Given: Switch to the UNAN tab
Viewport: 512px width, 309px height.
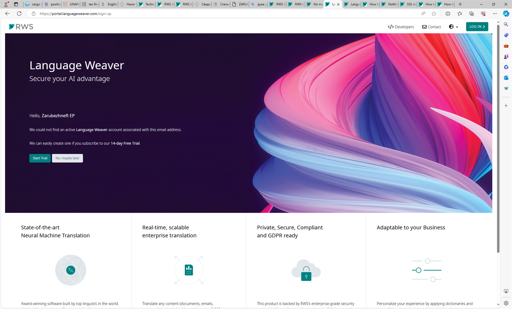Looking at the screenshot, I should [71, 4].
